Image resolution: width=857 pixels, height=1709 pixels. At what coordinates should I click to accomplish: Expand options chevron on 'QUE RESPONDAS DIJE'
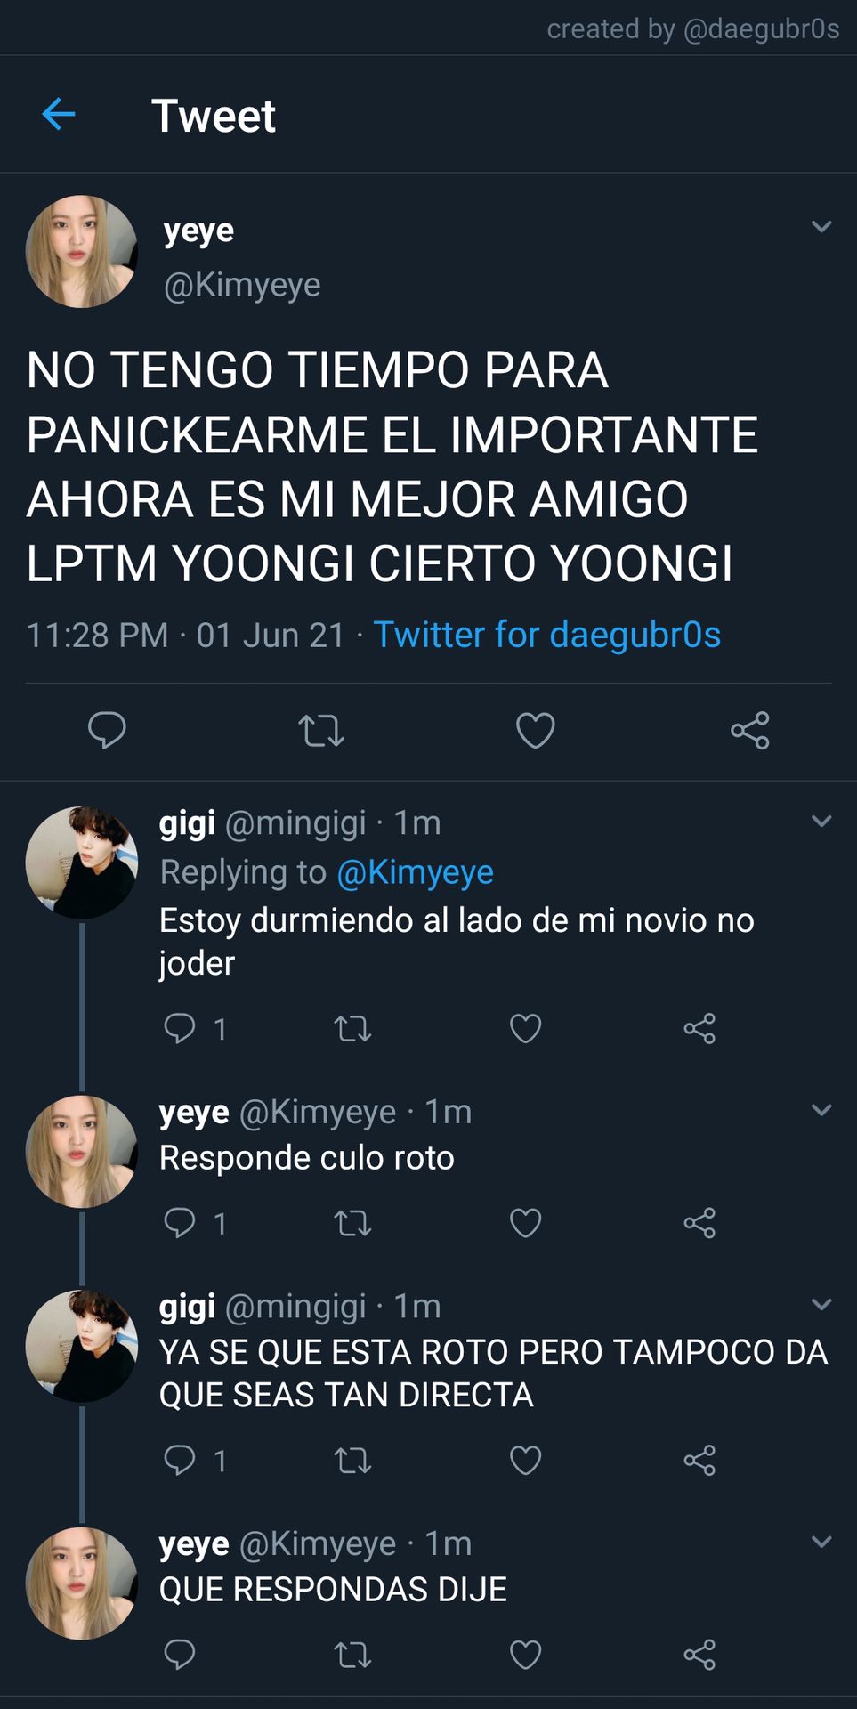pyautogui.click(x=821, y=1541)
